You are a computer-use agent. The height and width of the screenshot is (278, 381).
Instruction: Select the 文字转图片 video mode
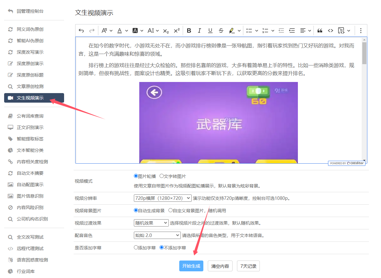(162, 176)
